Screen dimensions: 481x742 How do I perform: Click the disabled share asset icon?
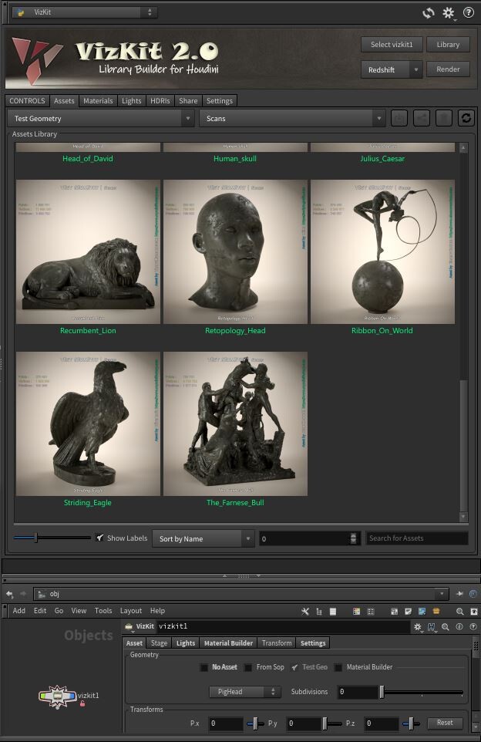coord(422,118)
